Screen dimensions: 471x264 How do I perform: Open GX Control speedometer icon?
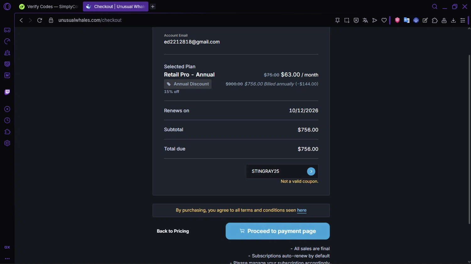pyautogui.click(x=7, y=41)
